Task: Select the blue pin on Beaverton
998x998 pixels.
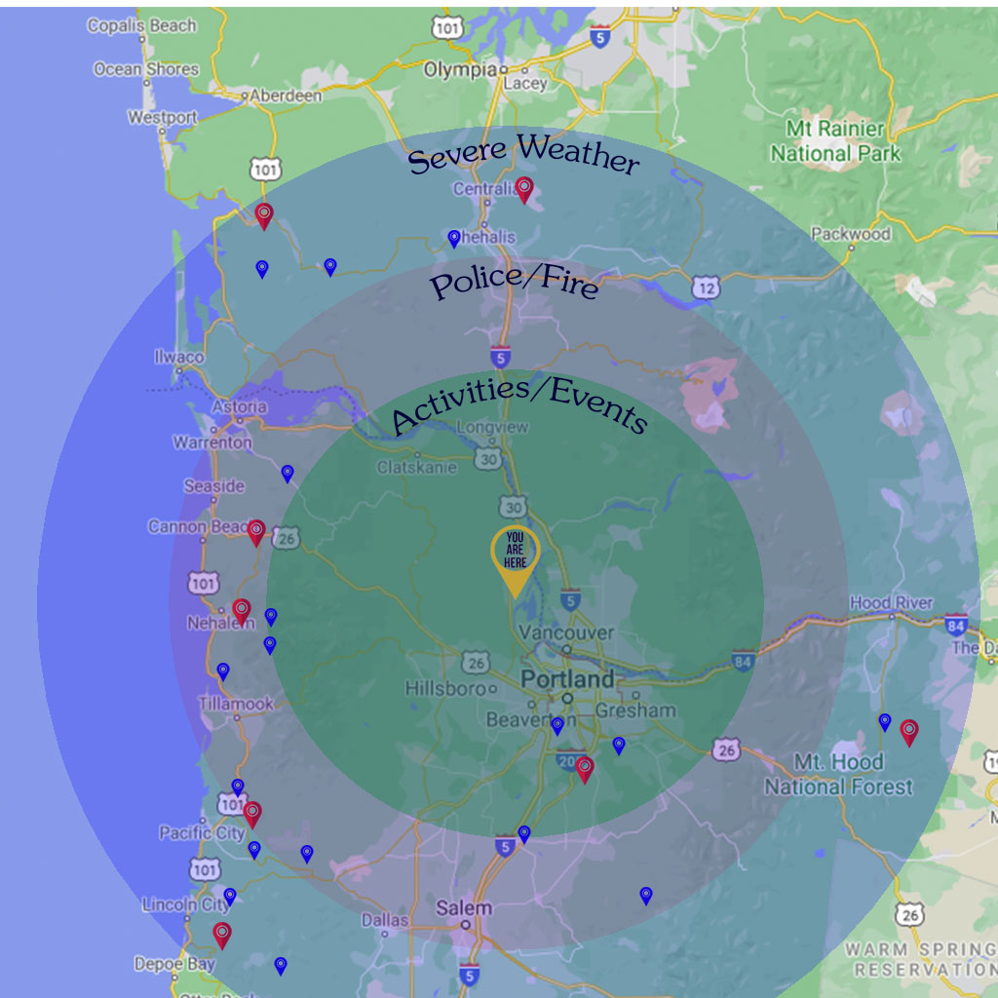Action: (x=557, y=726)
